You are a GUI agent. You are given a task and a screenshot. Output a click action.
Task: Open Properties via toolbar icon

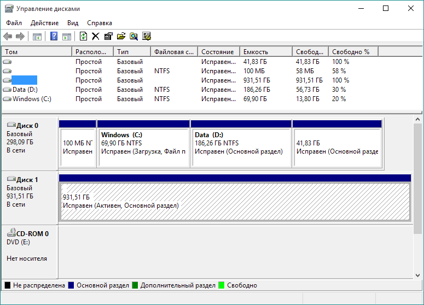(108, 37)
